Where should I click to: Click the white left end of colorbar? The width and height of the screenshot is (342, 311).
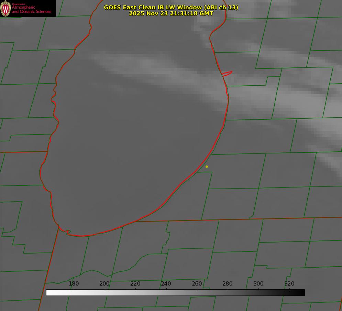(48, 293)
